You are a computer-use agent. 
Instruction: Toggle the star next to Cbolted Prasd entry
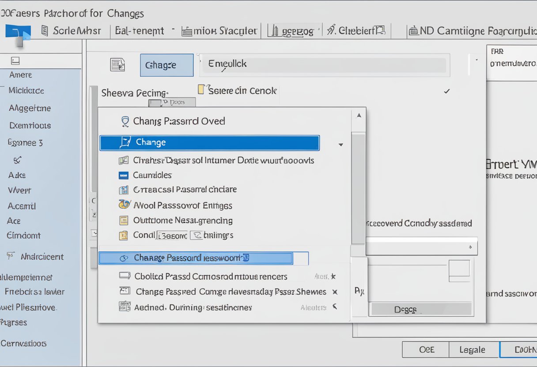[333, 276]
